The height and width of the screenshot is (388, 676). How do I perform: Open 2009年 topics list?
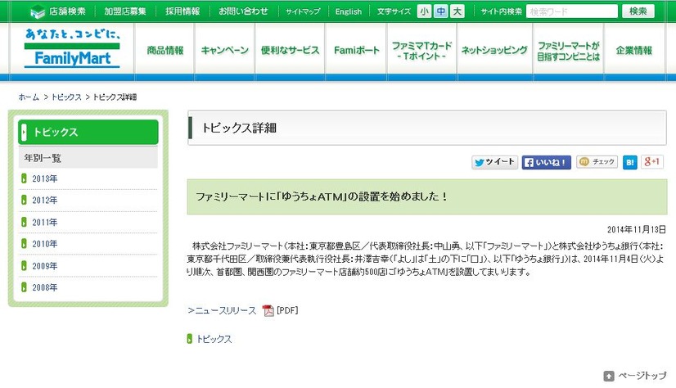click(x=45, y=265)
